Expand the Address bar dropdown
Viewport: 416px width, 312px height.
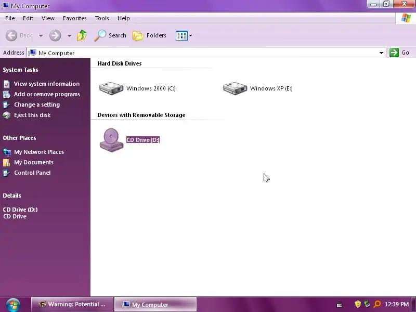click(x=381, y=53)
